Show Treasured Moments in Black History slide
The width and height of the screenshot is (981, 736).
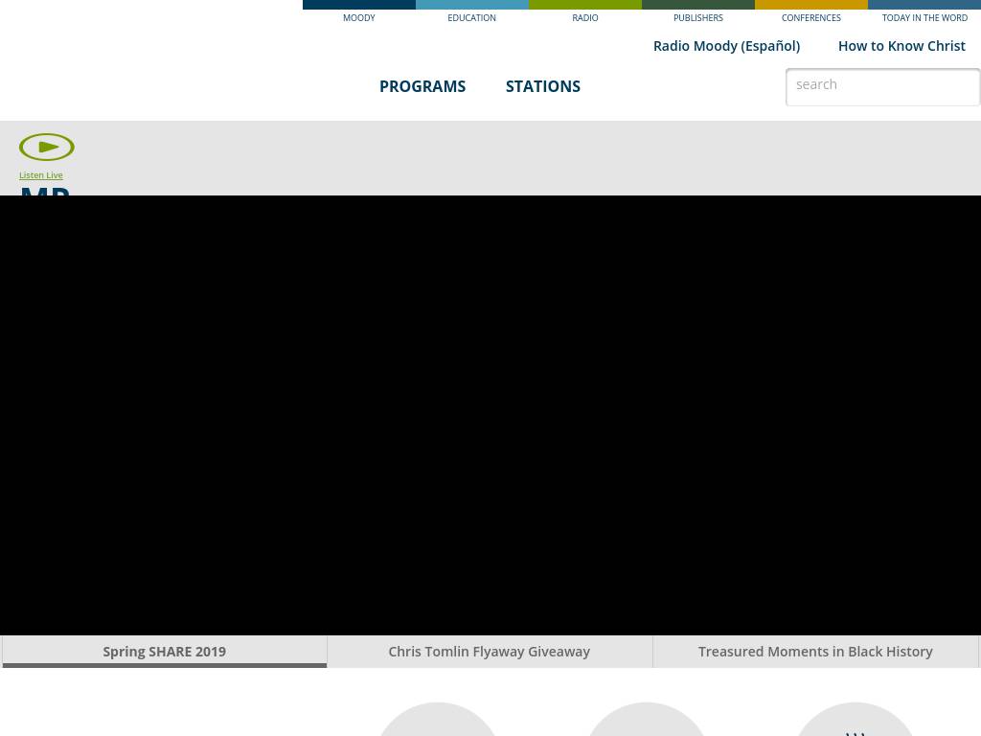[815, 652]
